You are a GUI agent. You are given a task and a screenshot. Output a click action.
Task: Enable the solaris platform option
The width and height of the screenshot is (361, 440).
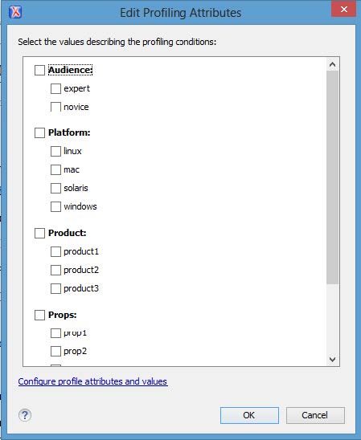pos(55,189)
